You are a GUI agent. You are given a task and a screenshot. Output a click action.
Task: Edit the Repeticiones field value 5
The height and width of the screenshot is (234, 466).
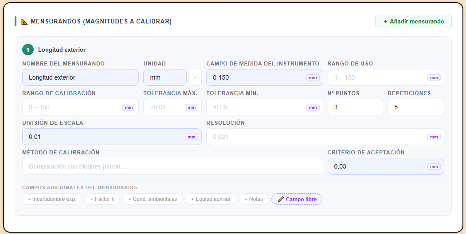[416, 107]
